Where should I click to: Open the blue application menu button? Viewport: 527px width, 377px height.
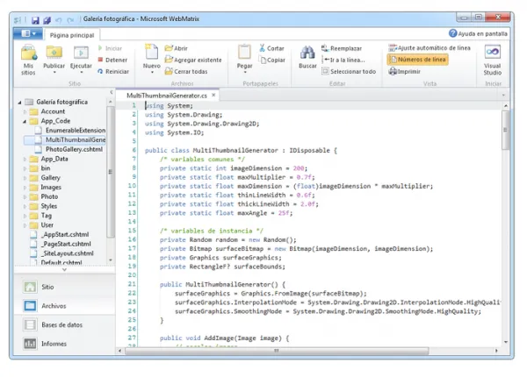coord(28,33)
